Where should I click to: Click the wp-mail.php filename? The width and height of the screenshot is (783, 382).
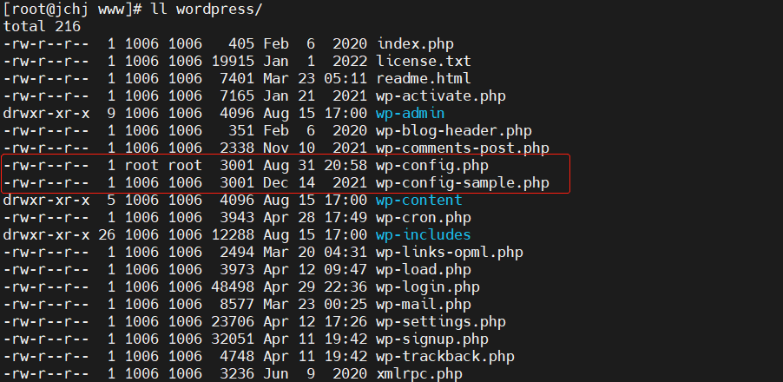point(424,305)
